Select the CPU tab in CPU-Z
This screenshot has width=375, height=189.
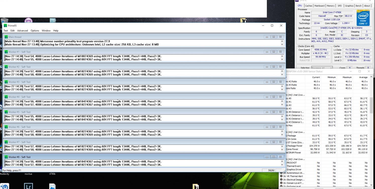(x=300, y=6)
